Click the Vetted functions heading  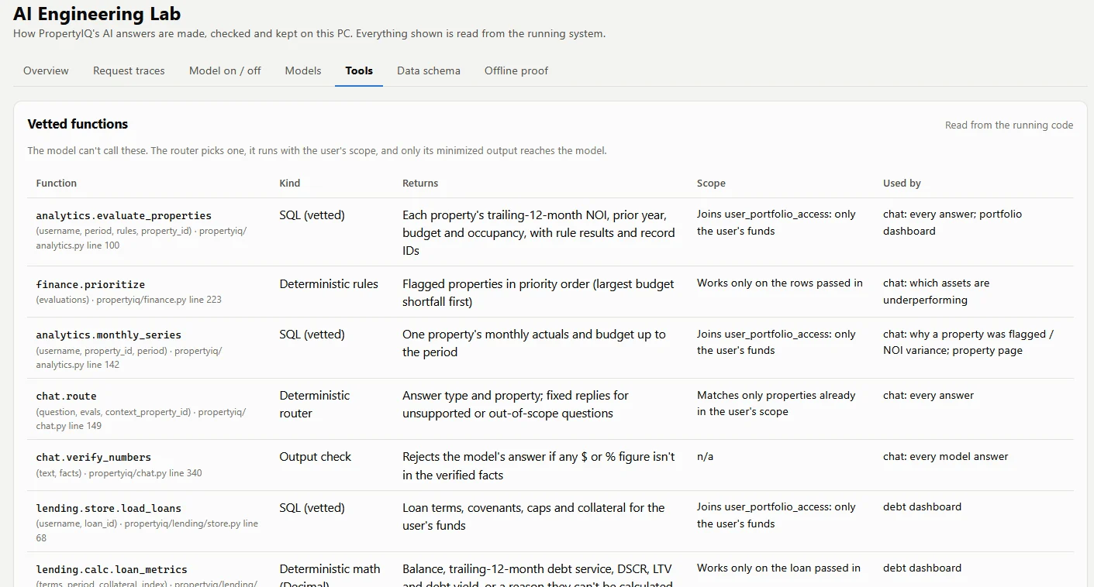click(x=78, y=124)
